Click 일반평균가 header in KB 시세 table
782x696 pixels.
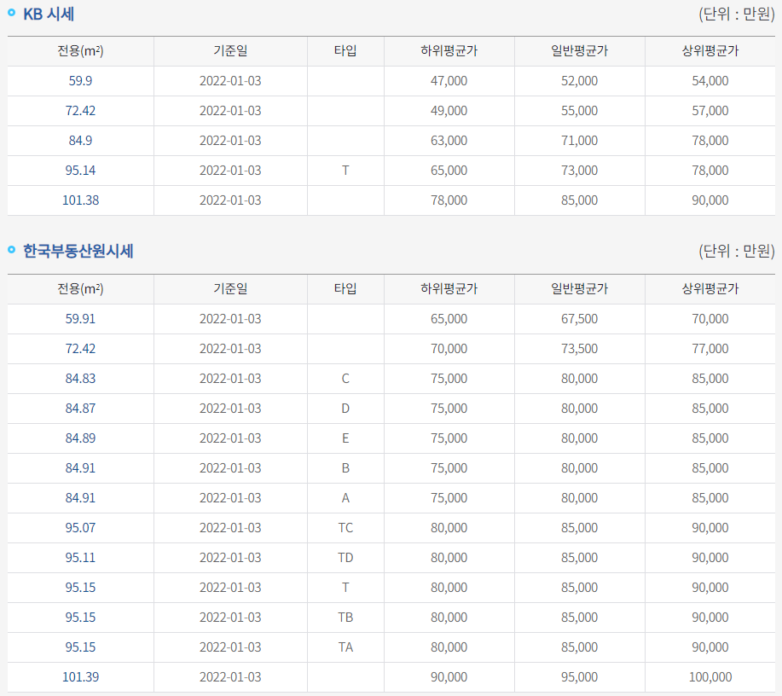pyautogui.click(x=580, y=51)
